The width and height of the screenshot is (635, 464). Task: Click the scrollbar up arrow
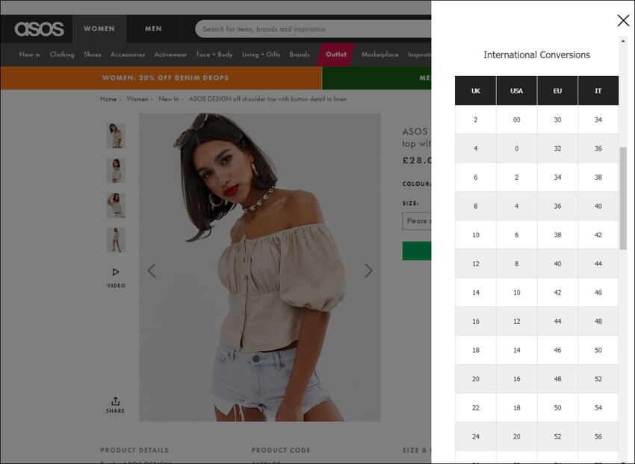(x=623, y=41)
